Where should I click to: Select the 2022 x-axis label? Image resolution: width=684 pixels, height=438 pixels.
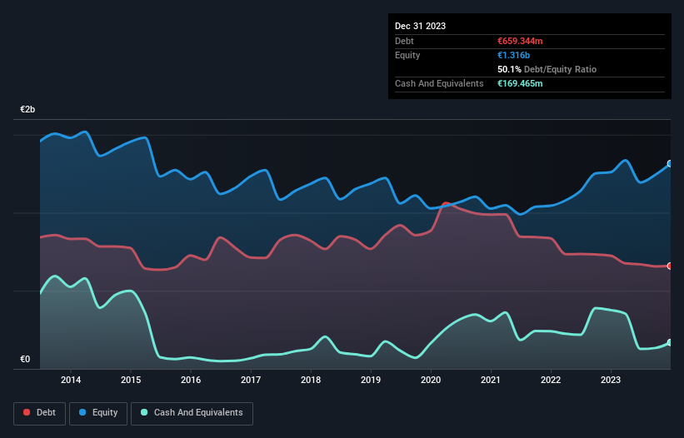coord(551,380)
